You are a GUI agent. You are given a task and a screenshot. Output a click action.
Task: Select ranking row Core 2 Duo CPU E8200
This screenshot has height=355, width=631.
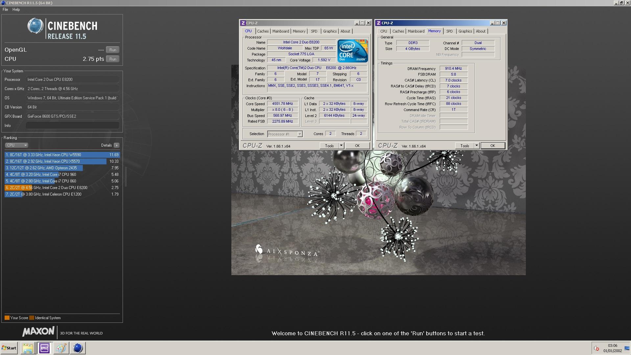pos(62,188)
